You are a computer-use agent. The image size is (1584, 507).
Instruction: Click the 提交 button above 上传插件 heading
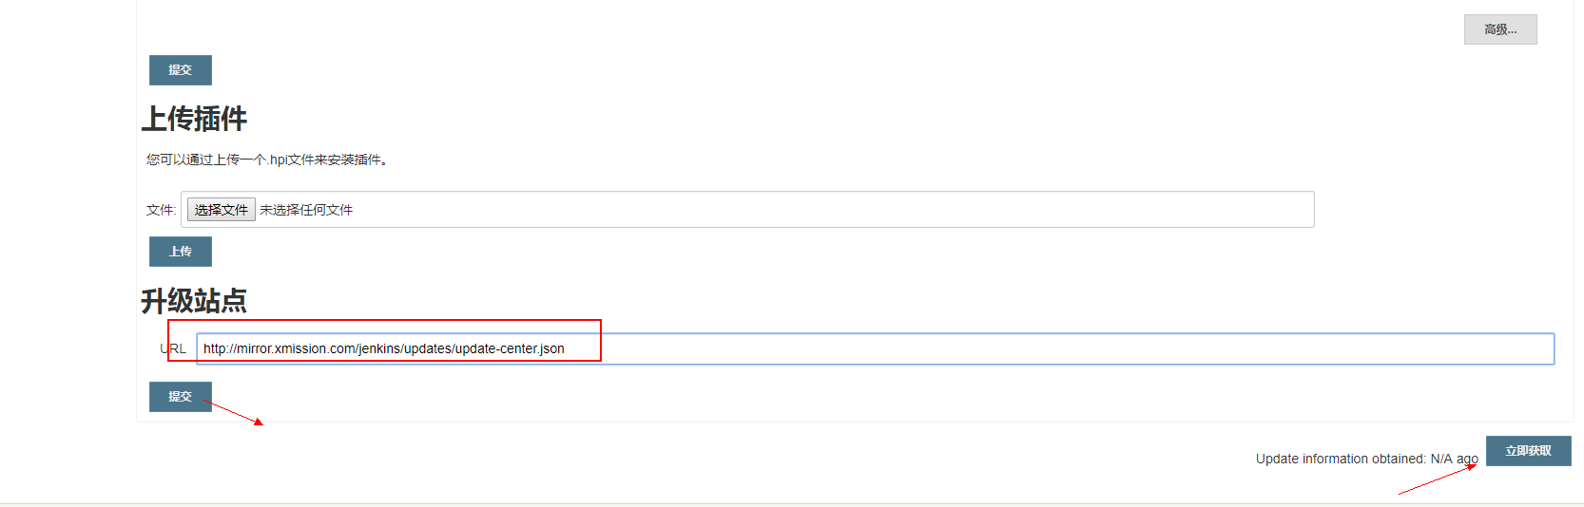[x=180, y=70]
